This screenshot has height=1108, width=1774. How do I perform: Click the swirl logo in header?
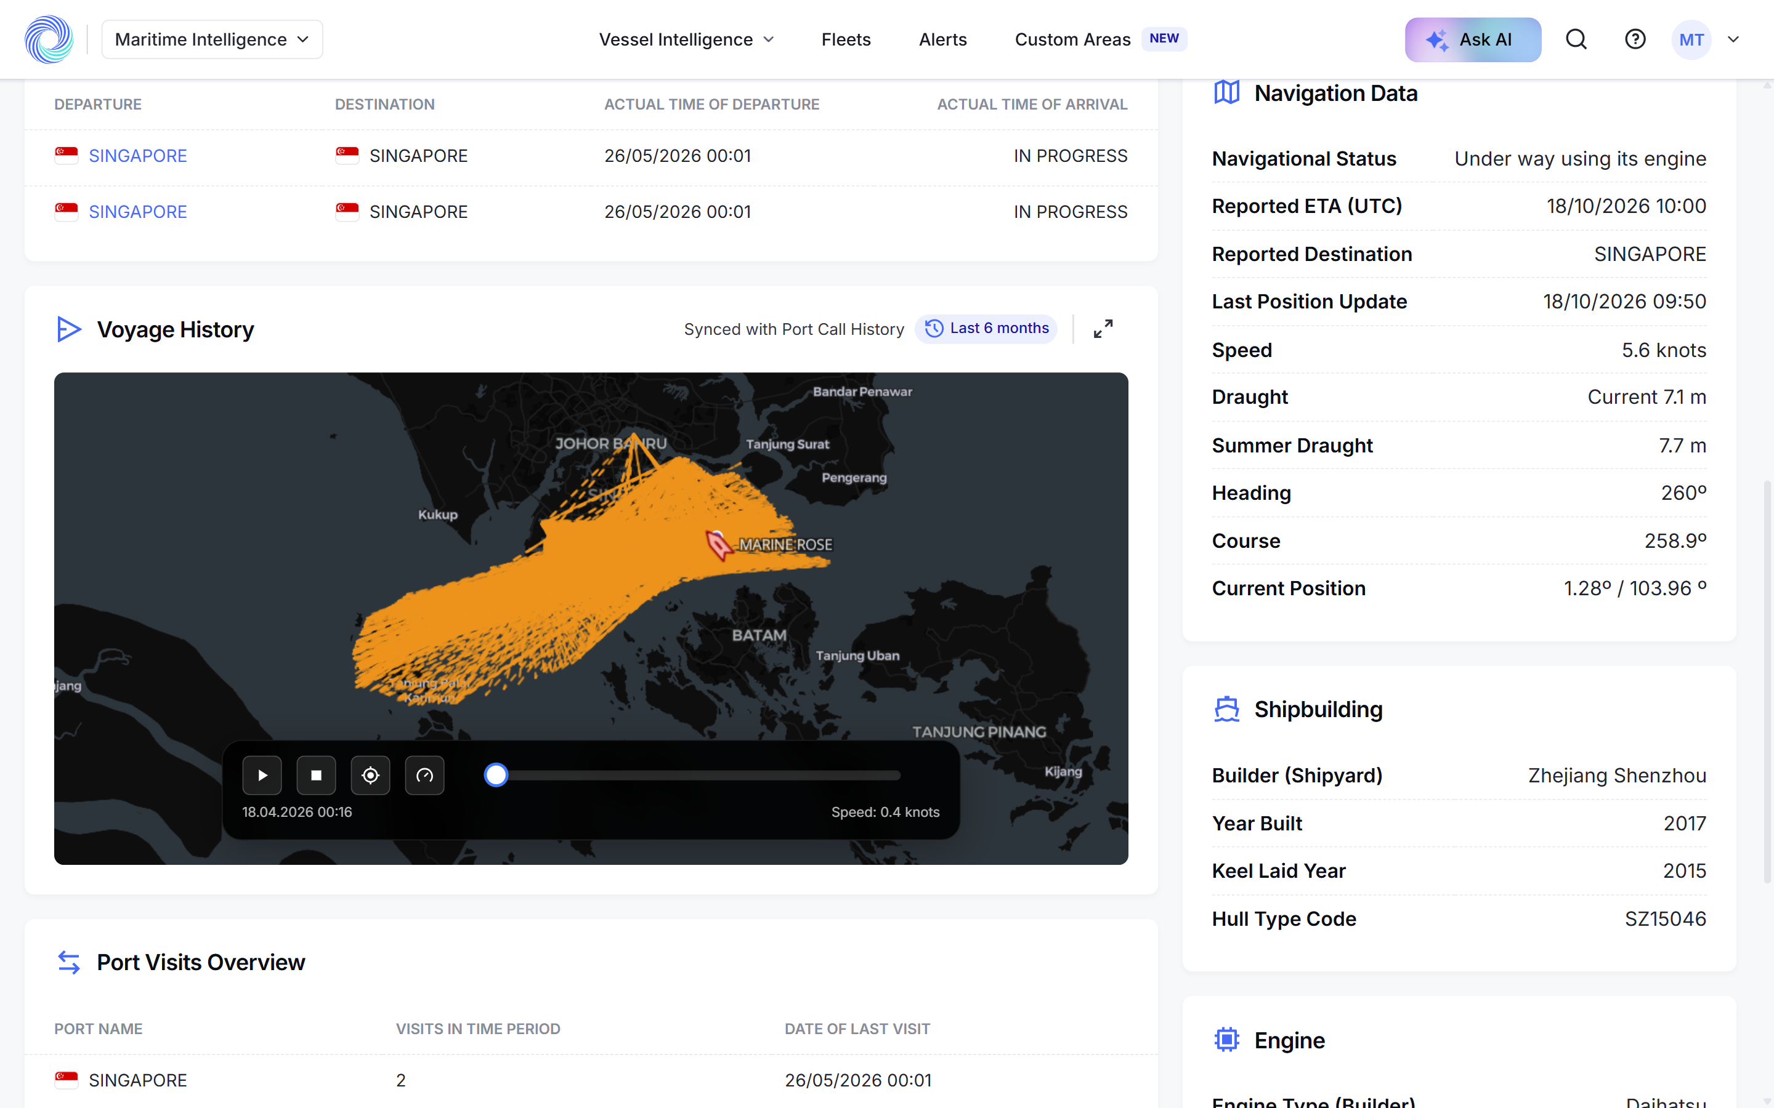49,39
